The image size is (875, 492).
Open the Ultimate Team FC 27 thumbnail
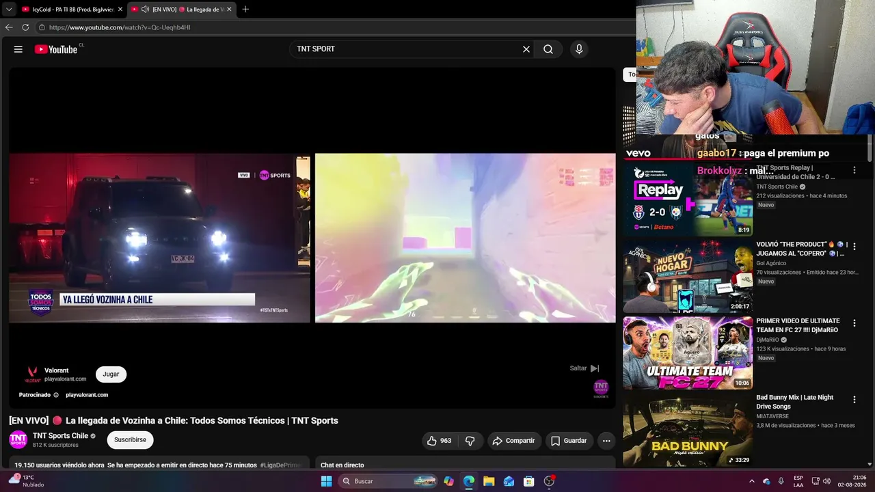point(688,353)
